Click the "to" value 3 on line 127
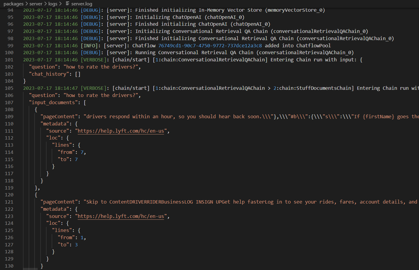This screenshot has width=419, height=270. point(76,245)
